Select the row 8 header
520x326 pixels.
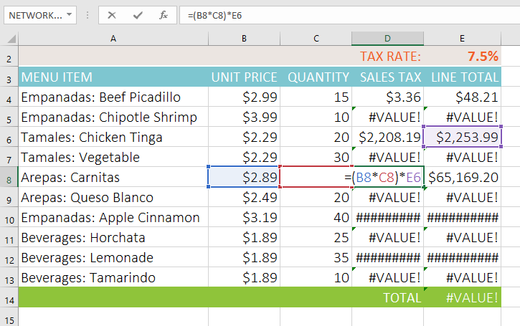point(9,178)
